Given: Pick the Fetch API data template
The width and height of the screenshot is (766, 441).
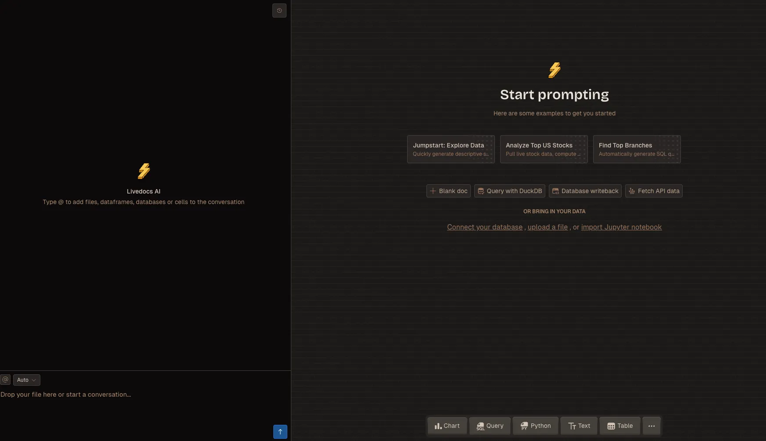Looking at the screenshot, I should coord(653,191).
